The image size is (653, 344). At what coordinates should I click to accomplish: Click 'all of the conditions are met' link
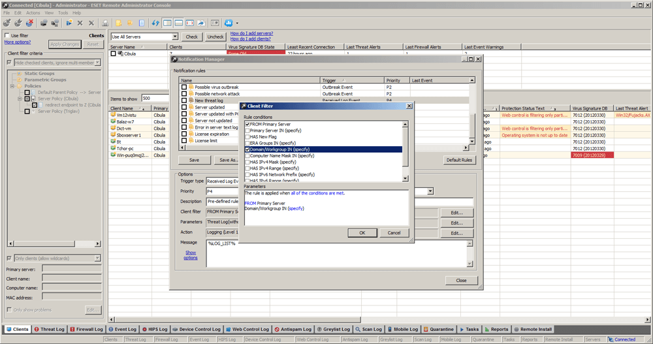[318, 193]
